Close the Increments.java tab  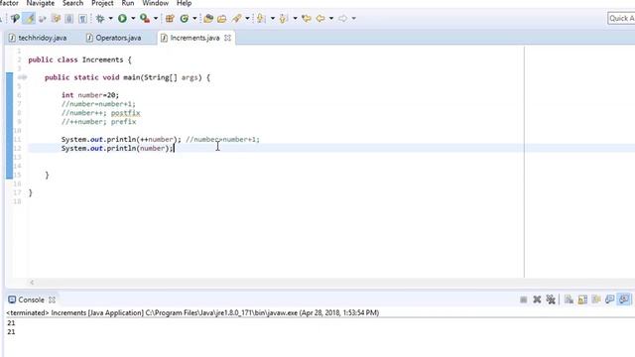pos(227,38)
